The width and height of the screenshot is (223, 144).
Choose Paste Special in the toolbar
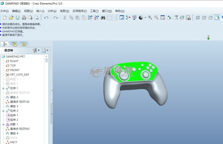tap(84, 18)
